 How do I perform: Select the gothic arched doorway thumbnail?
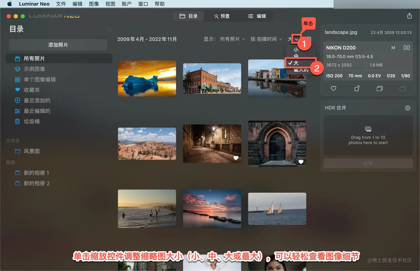coord(277,144)
